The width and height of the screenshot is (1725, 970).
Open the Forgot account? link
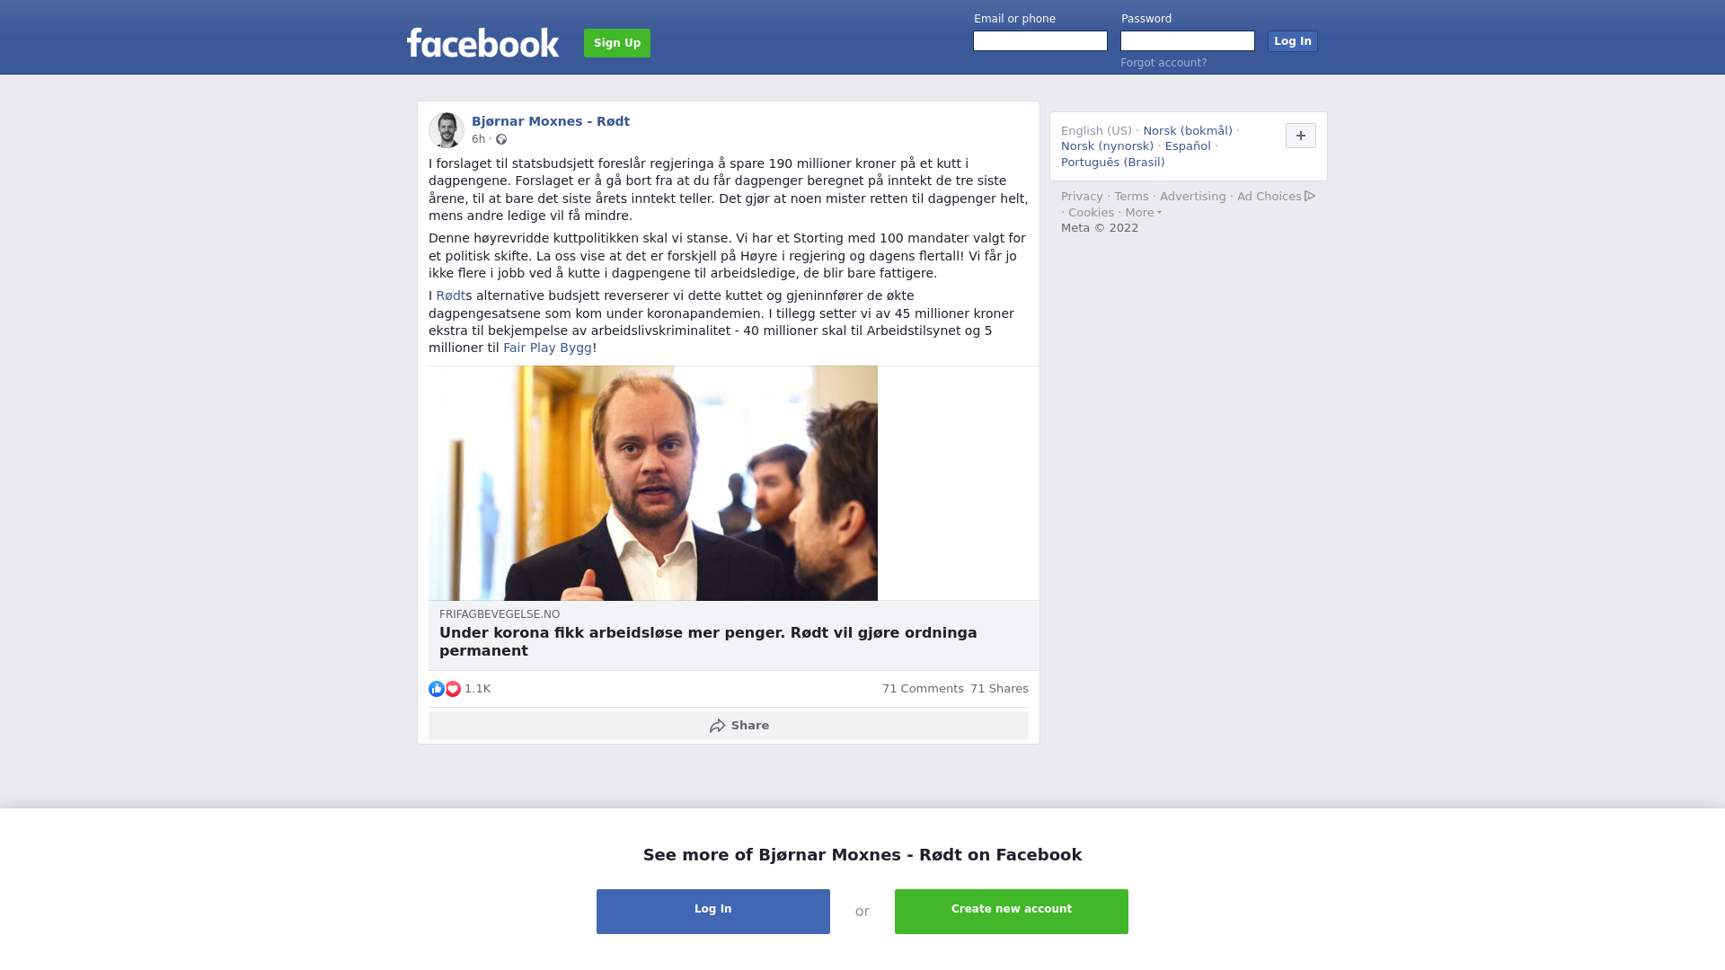(1163, 63)
